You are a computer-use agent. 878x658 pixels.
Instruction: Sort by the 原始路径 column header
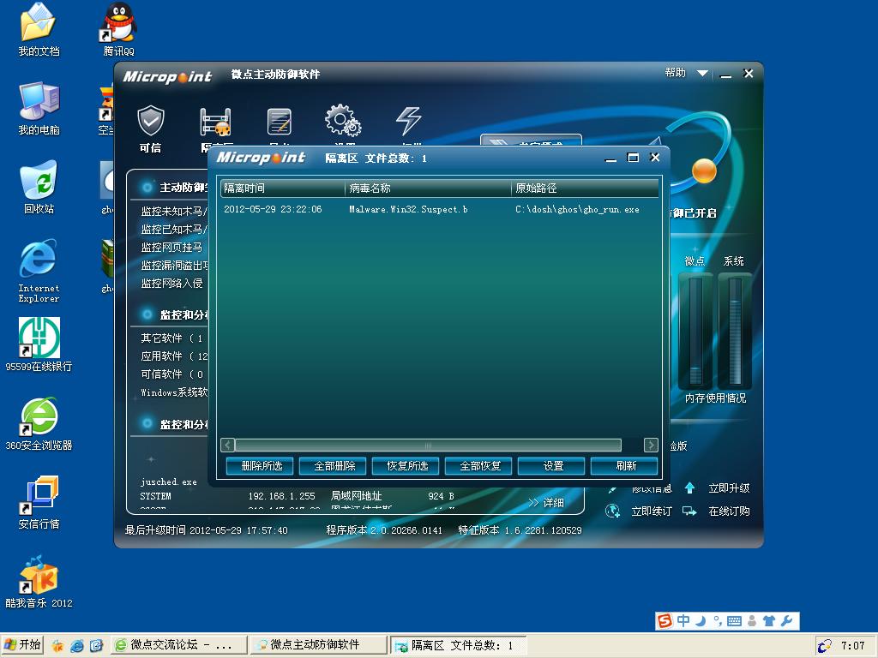pyautogui.click(x=585, y=188)
